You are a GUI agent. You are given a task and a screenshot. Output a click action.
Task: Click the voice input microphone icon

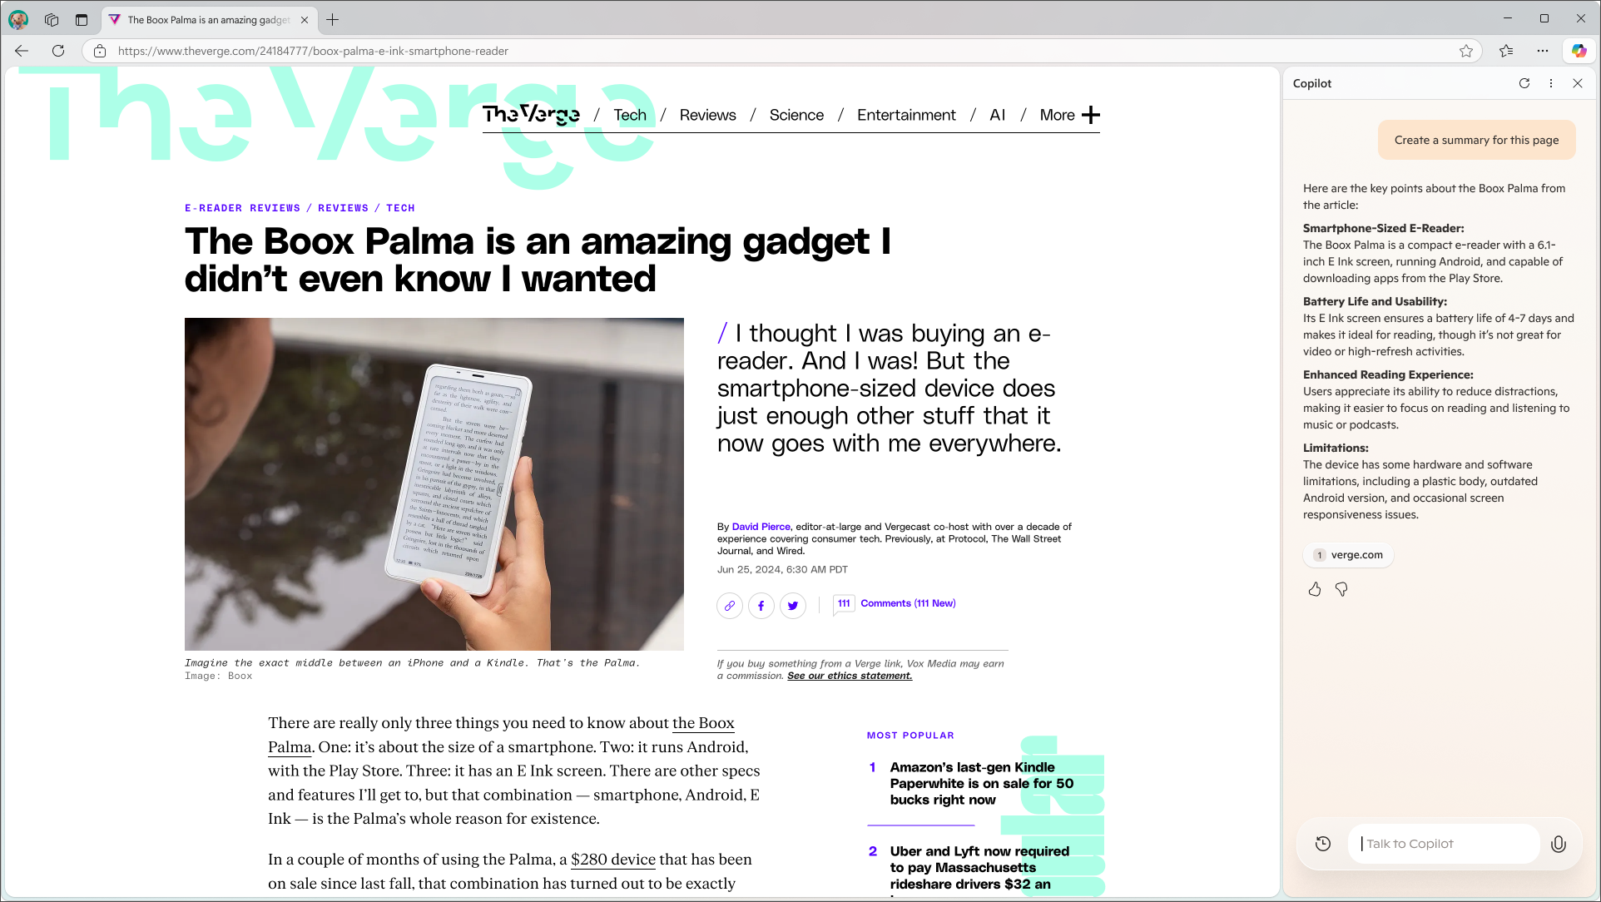[x=1559, y=843]
